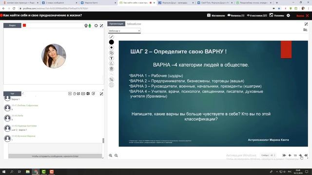Screen dimensions: 312x175
Task: Click the chat export arrow icon
Action: tap(78, 93)
